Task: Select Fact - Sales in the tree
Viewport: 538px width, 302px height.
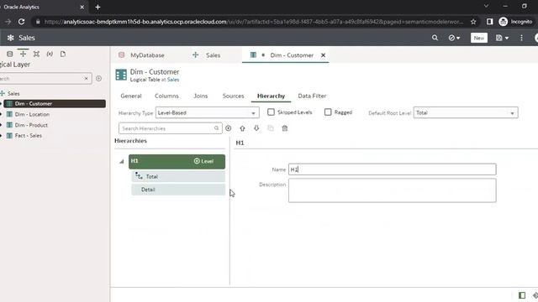Action: (x=28, y=136)
